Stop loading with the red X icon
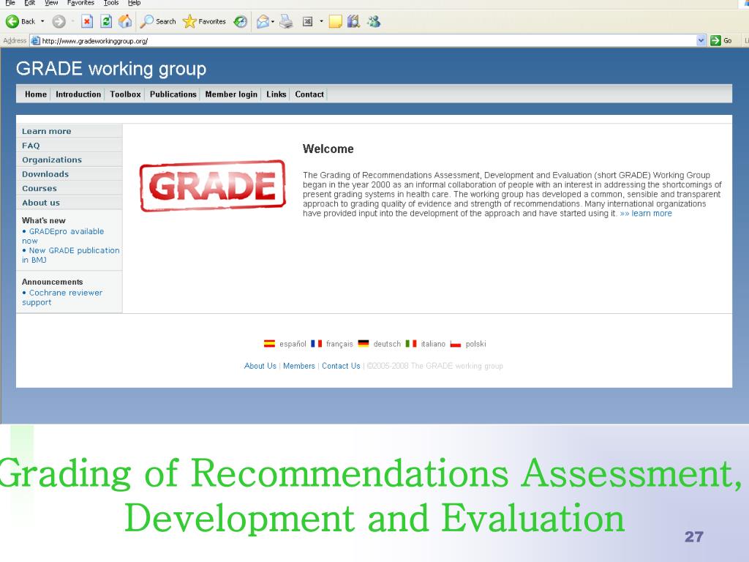Screen dimensions: 749x562 pyautogui.click(x=87, y=21)
